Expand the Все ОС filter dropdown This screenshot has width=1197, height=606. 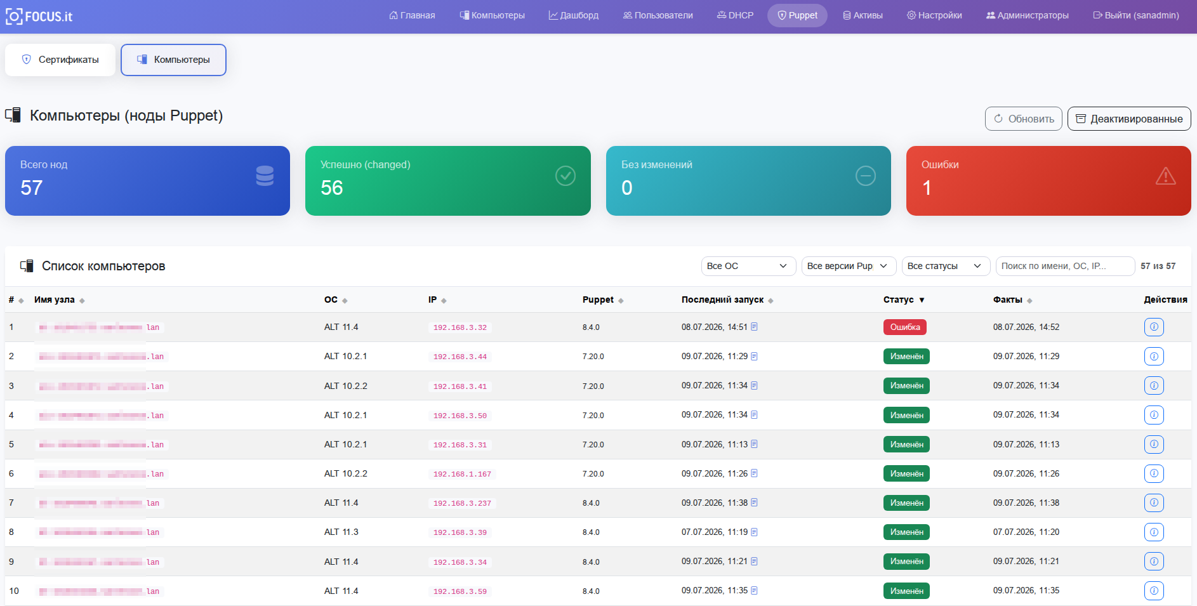coord(748,266)
